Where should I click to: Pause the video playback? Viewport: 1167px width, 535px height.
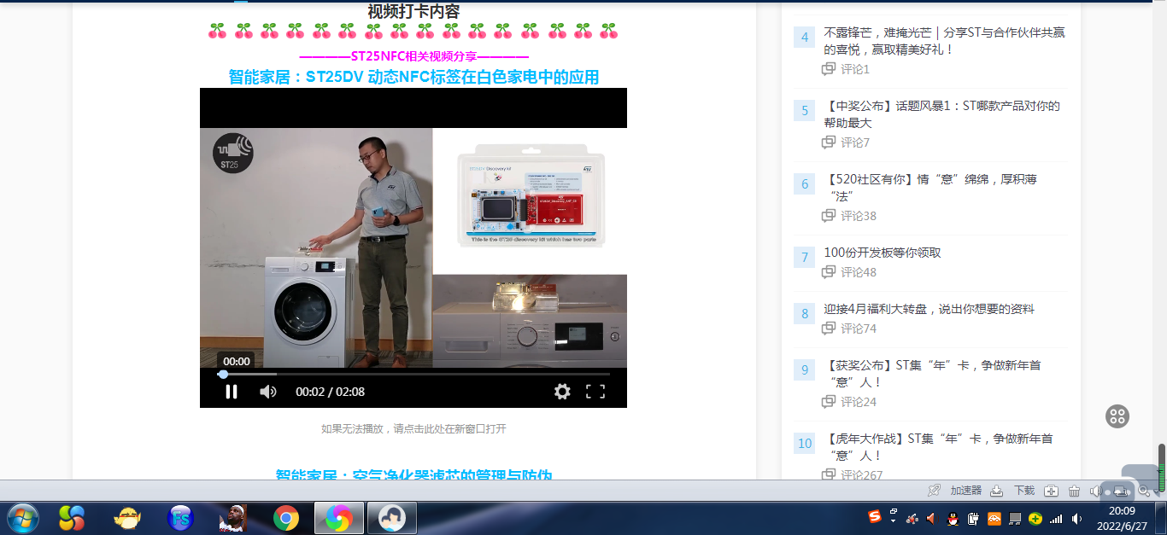(231, 392)
